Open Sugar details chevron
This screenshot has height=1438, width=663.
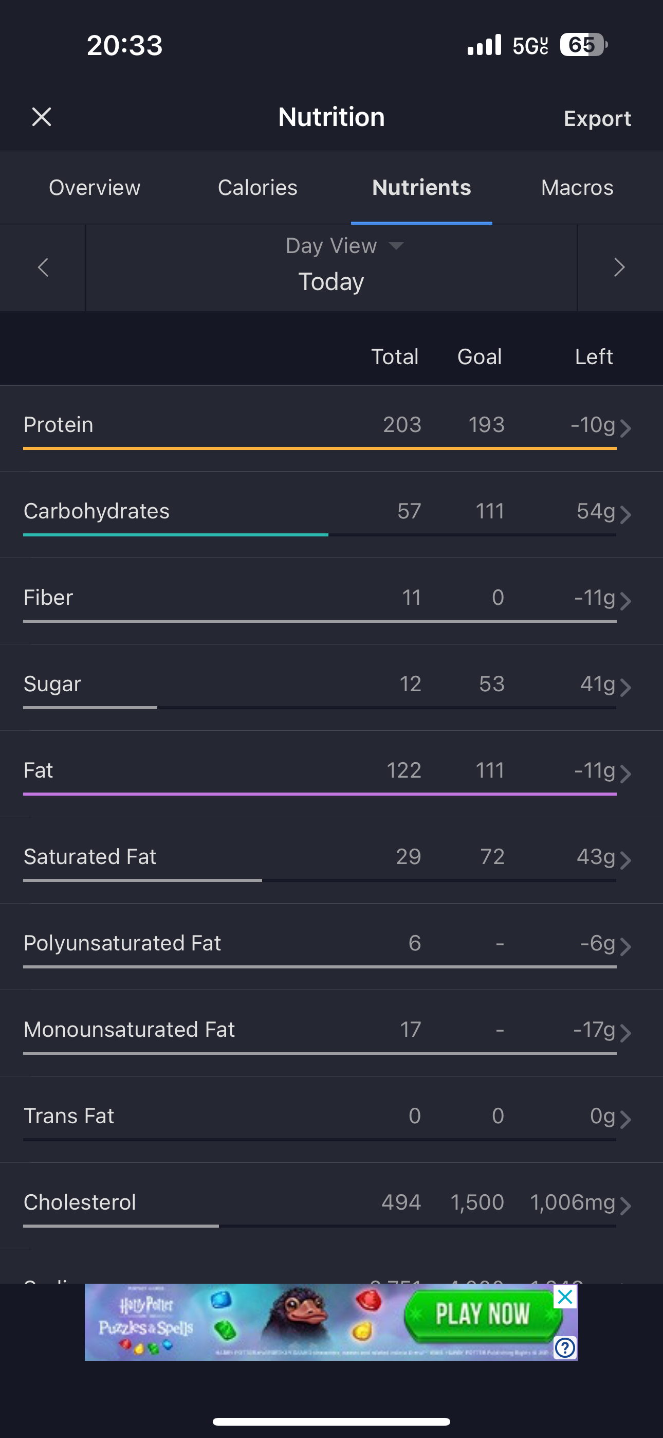point(625,687)
